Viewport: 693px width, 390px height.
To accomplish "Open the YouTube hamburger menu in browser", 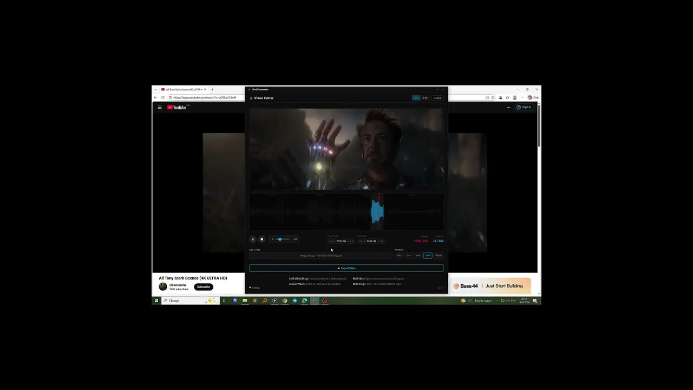I will [160, 107].
